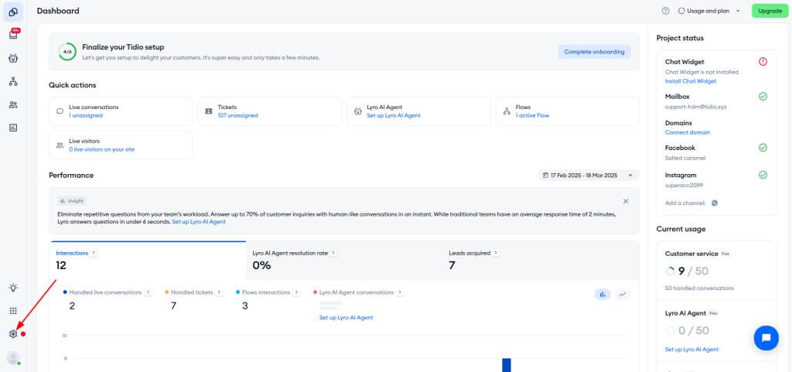792x372 pixels.
Task: Click the Customer service 9 / 50 usage ring
Action: tap(671, 271)
